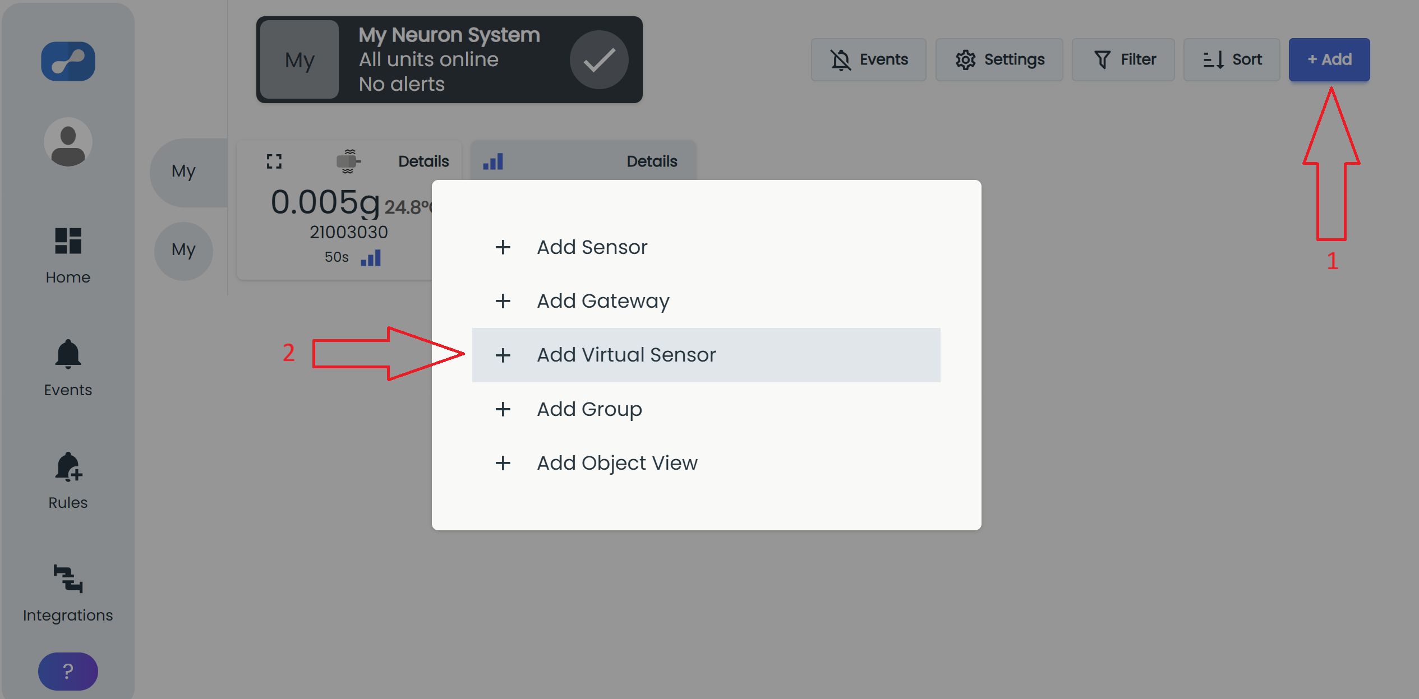
Task: Open Details on the gateway card
Action: coord(652,161)
